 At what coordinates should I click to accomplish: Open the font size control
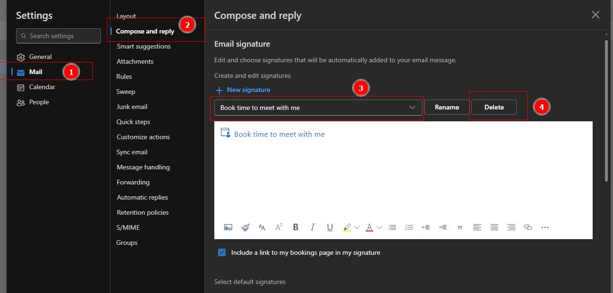tap(279, 227)
